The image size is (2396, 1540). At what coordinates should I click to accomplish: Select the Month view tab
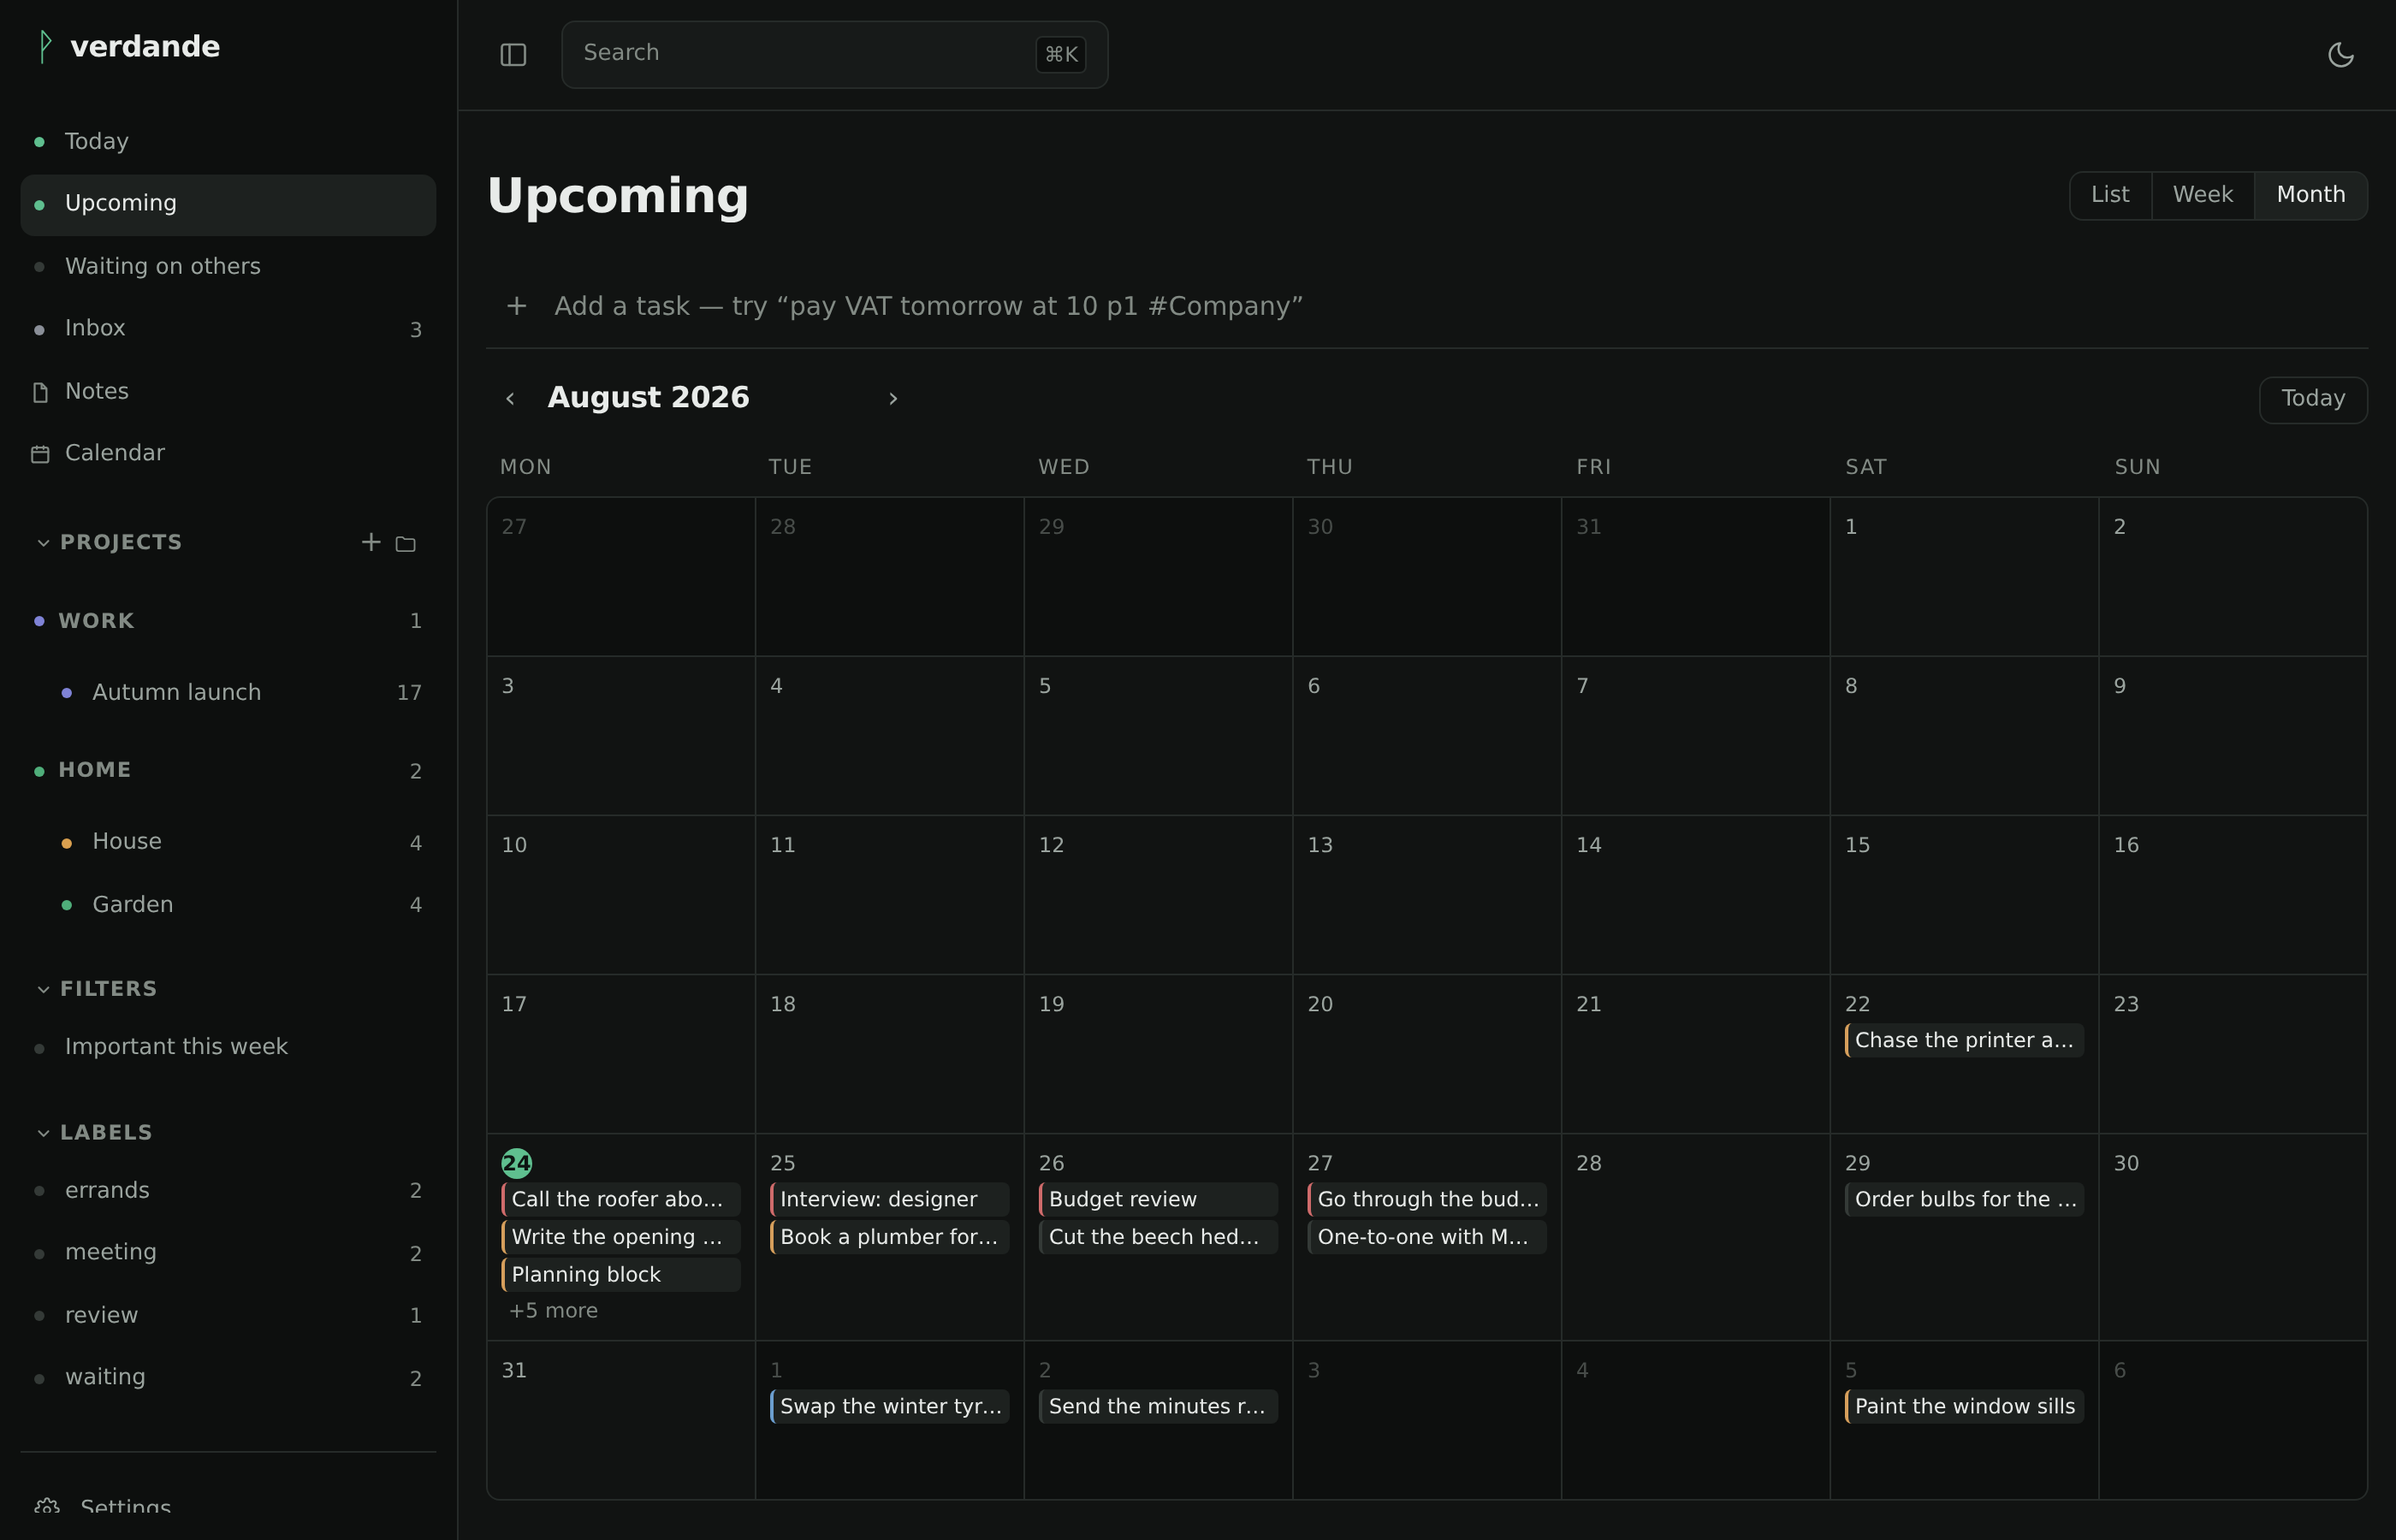click(2310, 195)
